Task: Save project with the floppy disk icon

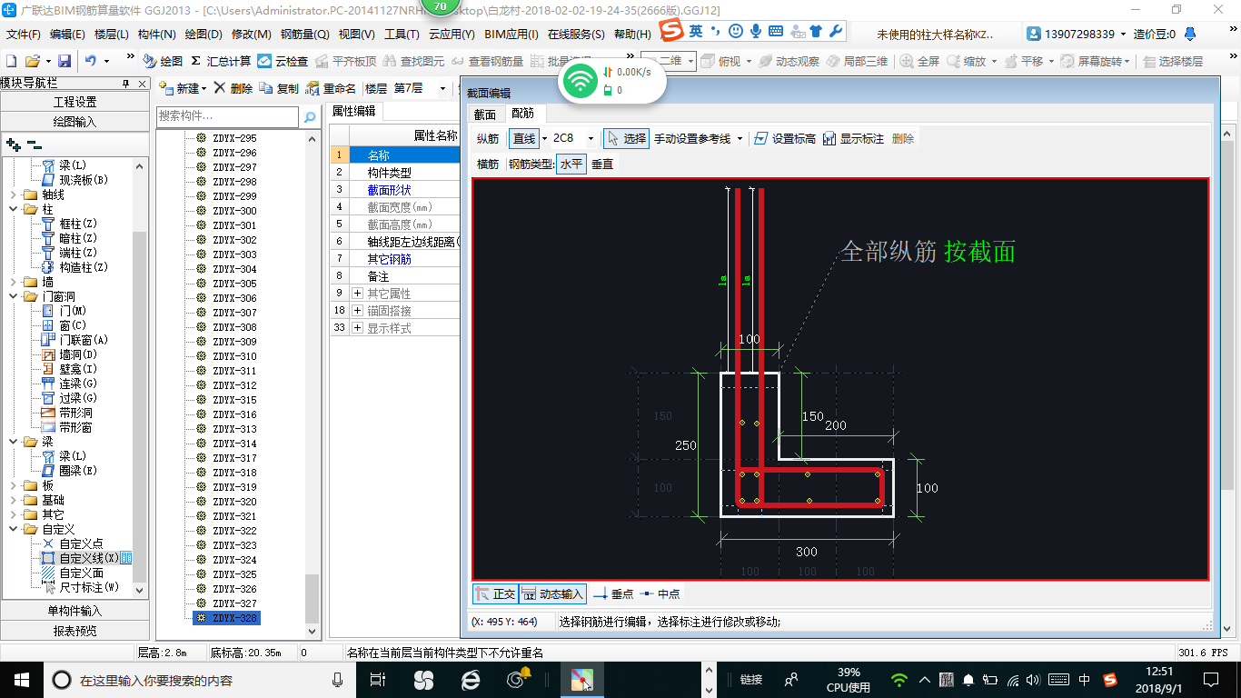Action: (x=65, y=61)
